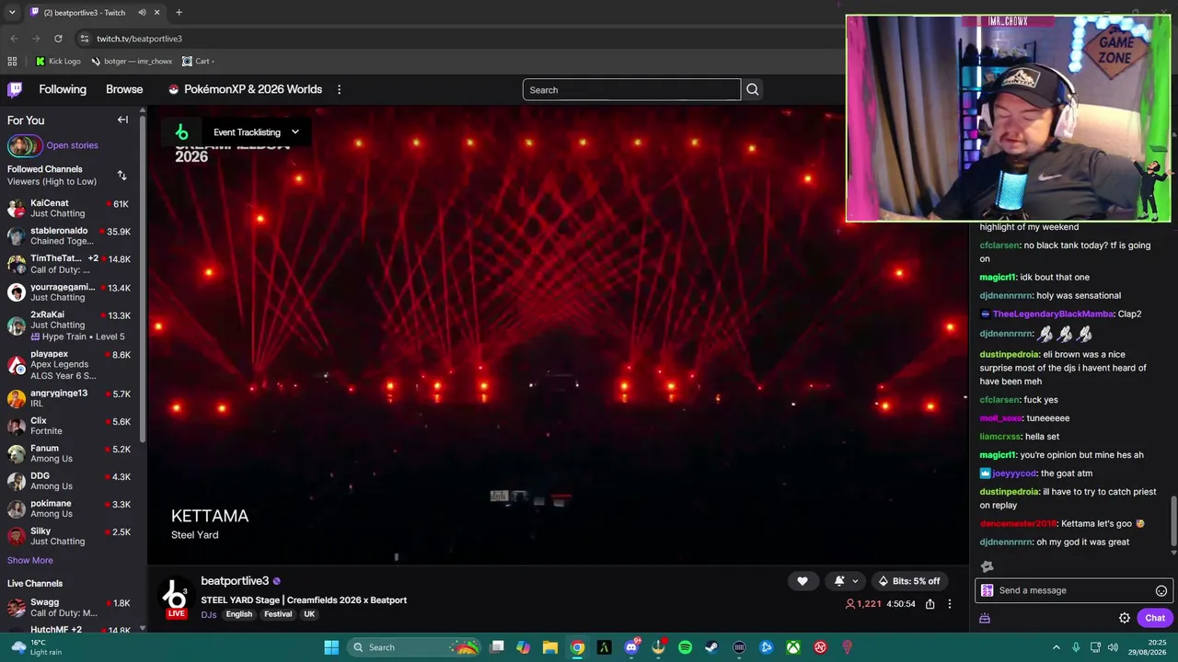Toggle the notification bell

point(838,581)
